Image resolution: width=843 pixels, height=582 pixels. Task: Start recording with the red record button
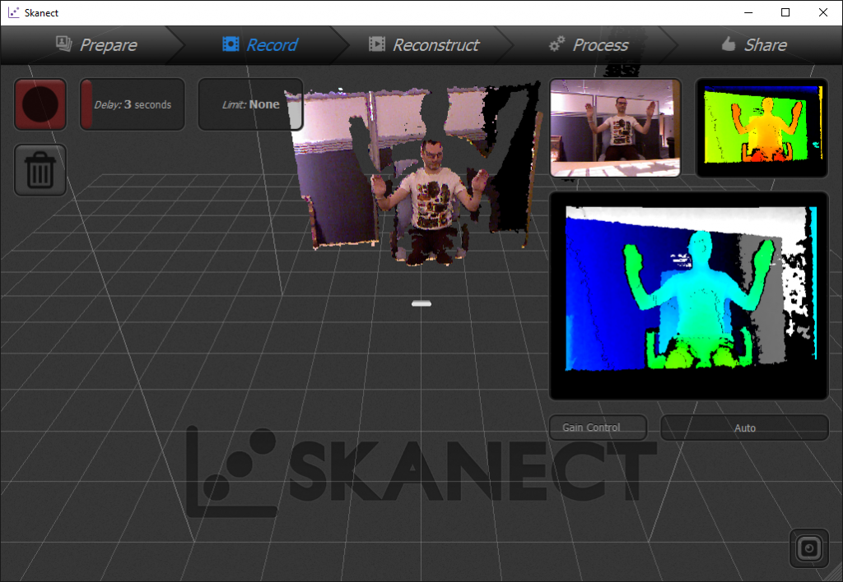point(40,104)
